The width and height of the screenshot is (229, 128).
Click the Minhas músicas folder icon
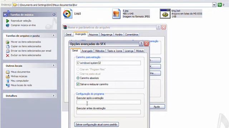point(8,76)
